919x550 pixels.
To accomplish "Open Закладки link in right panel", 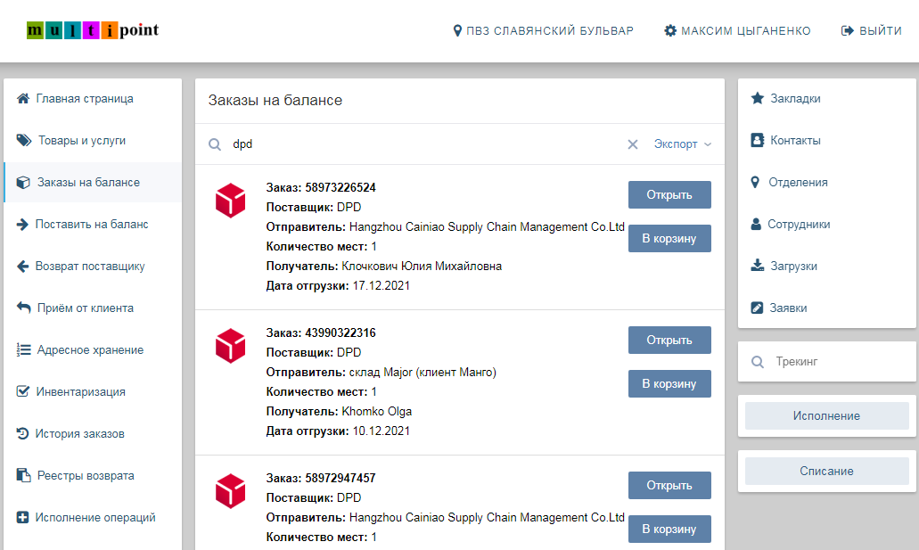I will (x=826, y=99).
